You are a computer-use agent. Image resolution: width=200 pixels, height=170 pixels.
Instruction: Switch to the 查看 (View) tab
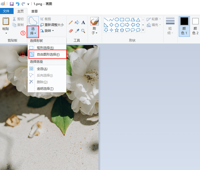pyautogui.click(x=35, y=11)
